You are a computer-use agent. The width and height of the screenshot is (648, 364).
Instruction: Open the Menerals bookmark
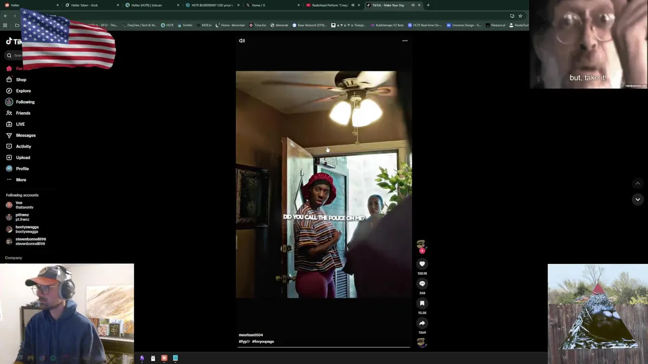pyautogui.click(x=279, y=25)
